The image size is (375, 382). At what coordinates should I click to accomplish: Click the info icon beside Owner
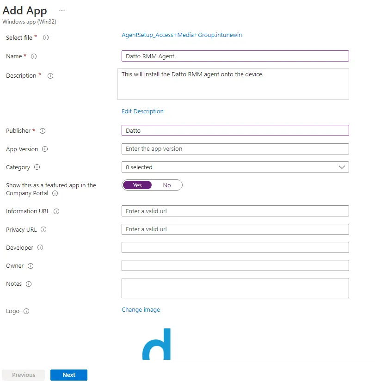pos(31,266)
